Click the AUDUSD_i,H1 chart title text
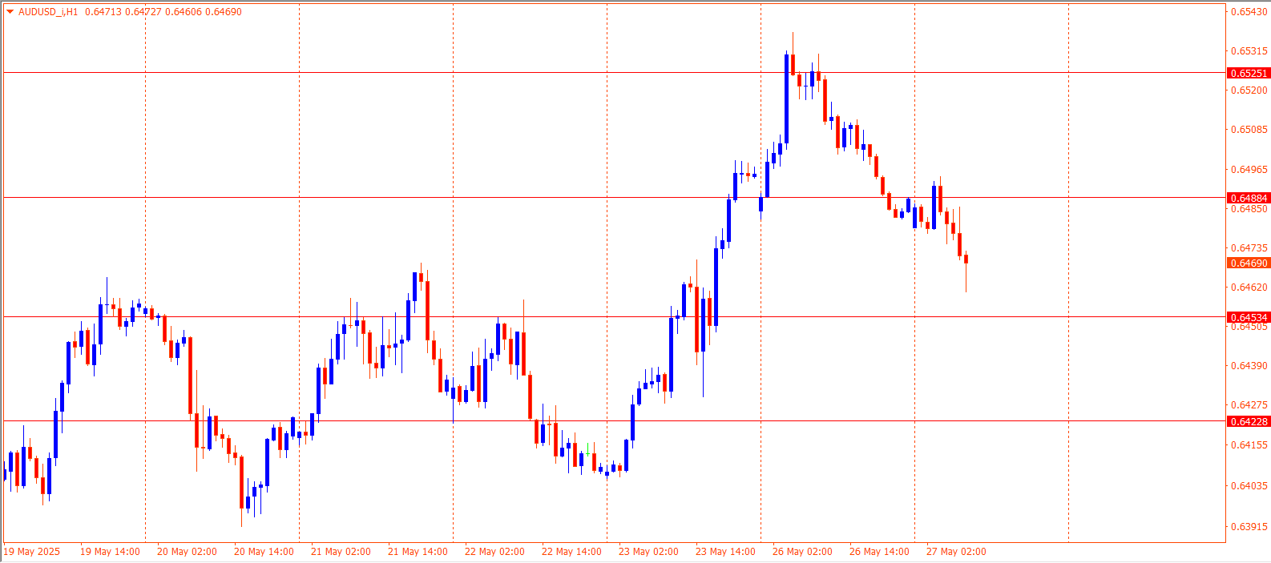The width and height of the screenshot is (1271, 563). click(x=48, y=12)
